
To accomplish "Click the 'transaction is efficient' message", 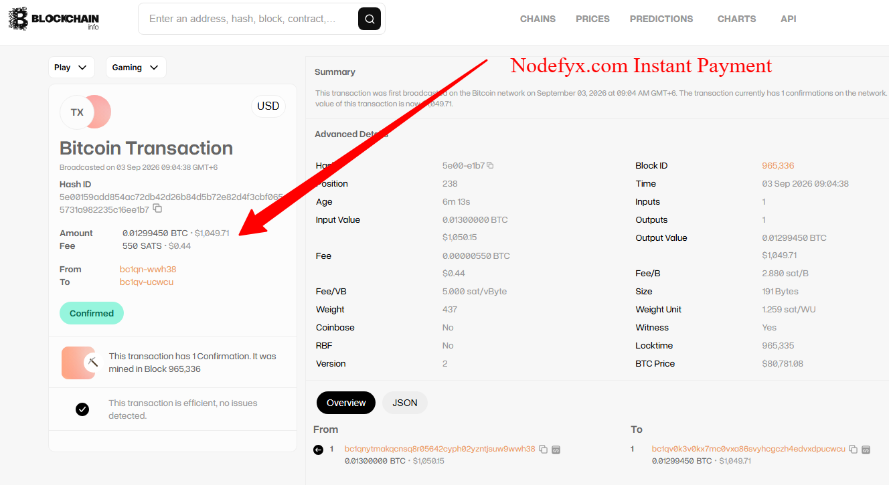I will click(183, 409).
